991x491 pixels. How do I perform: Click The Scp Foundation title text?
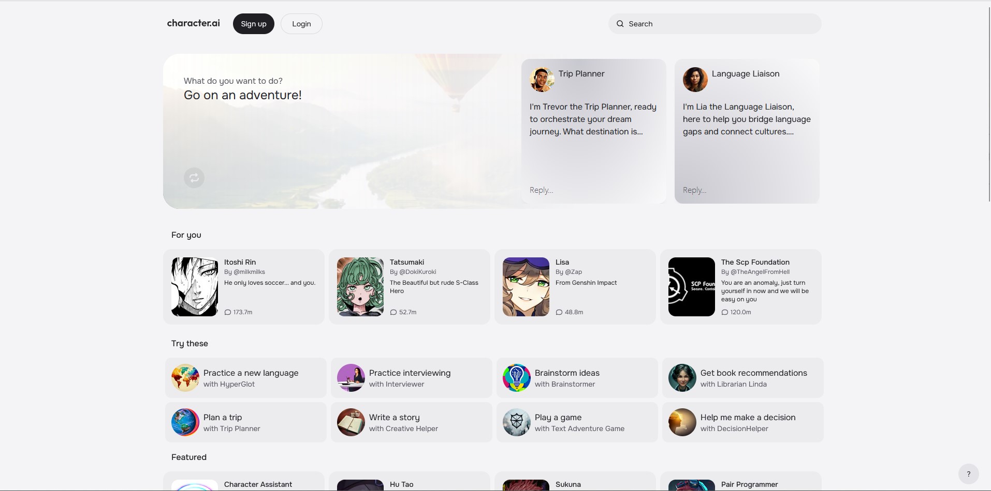755,262
